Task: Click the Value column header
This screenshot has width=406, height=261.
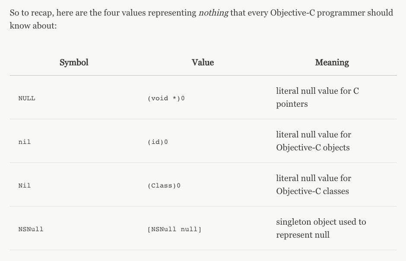Action: 203,62
